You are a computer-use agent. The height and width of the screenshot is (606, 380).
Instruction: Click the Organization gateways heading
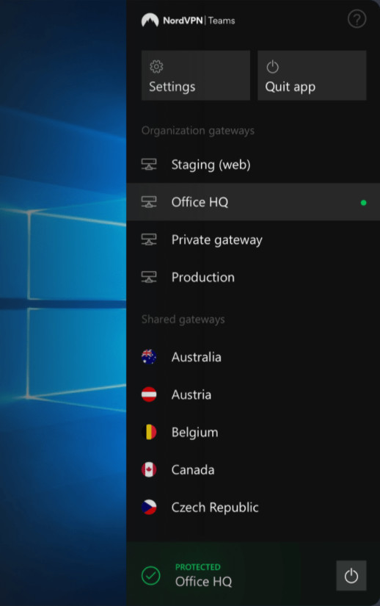tap(198, 131)
